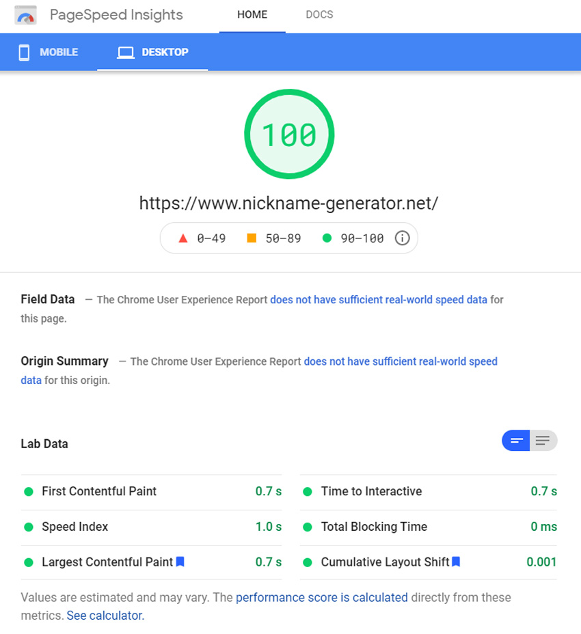Click Time to Interactive green status dot
581x634 pixels.
coord(308,492)
